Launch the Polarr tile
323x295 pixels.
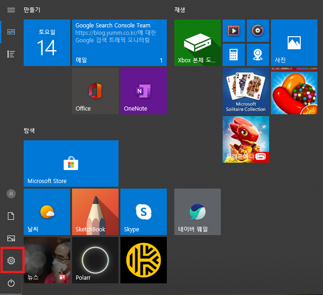pos(95,260)
